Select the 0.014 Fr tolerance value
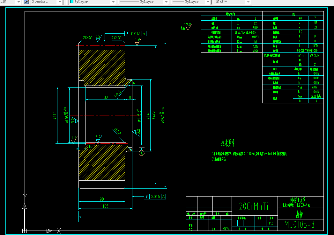 [316, 73]
